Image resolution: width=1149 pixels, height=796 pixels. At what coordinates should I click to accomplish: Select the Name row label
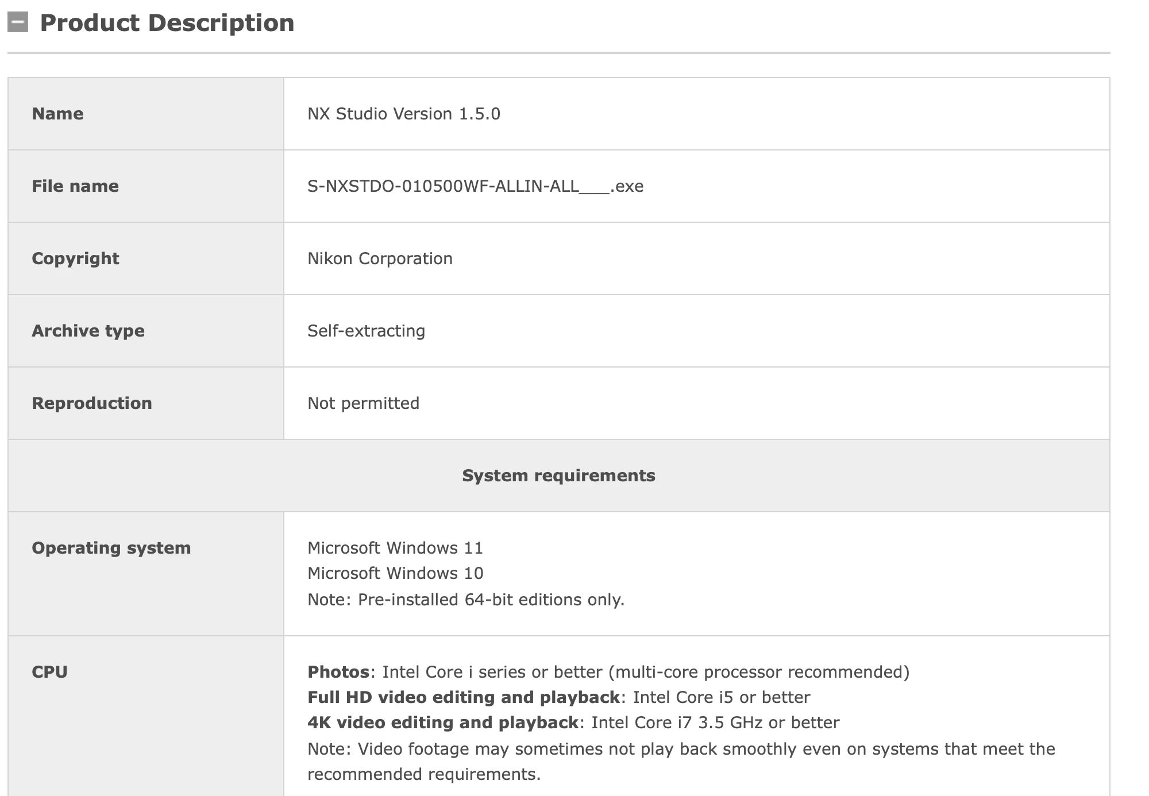click(57, 114)
